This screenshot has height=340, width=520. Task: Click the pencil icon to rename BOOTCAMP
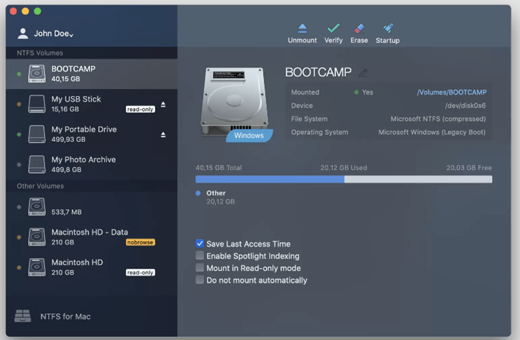click(x=363, y=73)
